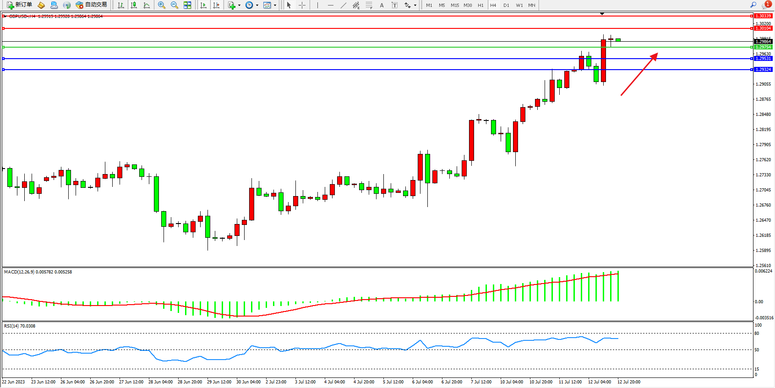
Task: Click the notification chat bubble icon
Action: tap(766, 5)
